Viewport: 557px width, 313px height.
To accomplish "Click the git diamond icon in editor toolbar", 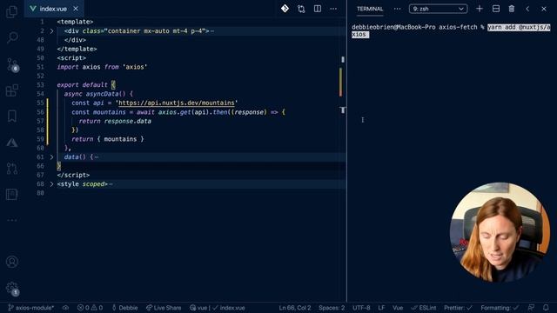I will 285,9.
